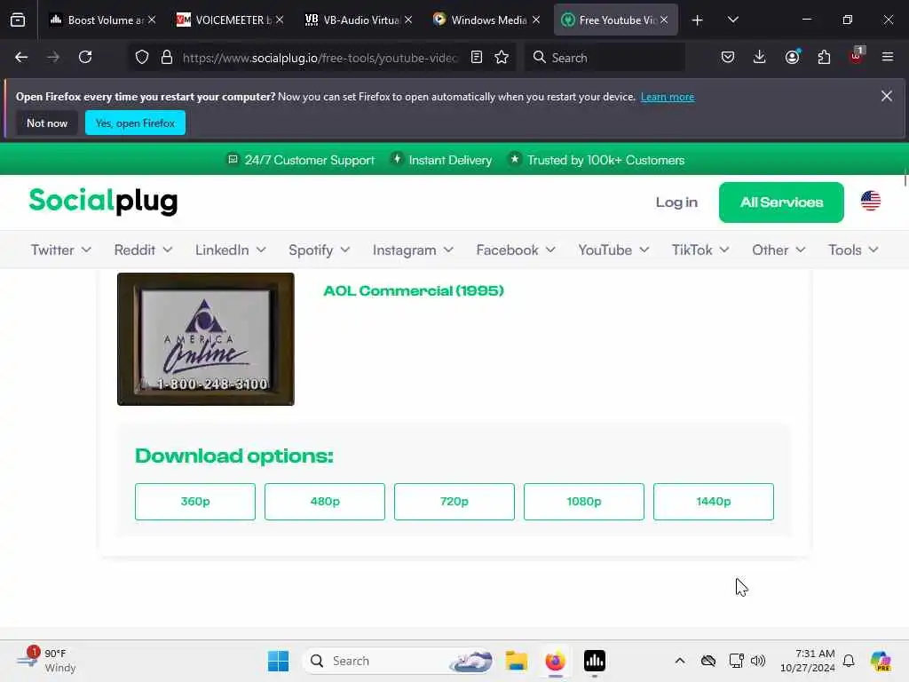
Task: Click the Log in link
Action: click(x=676, y=202)
